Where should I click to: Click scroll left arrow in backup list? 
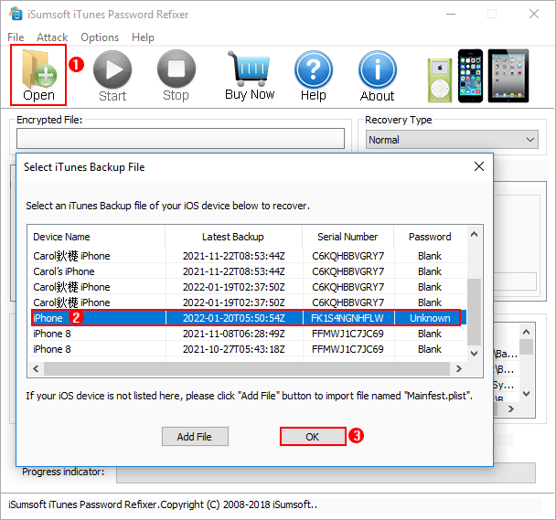pyautogui.click(x=36, y=368)
